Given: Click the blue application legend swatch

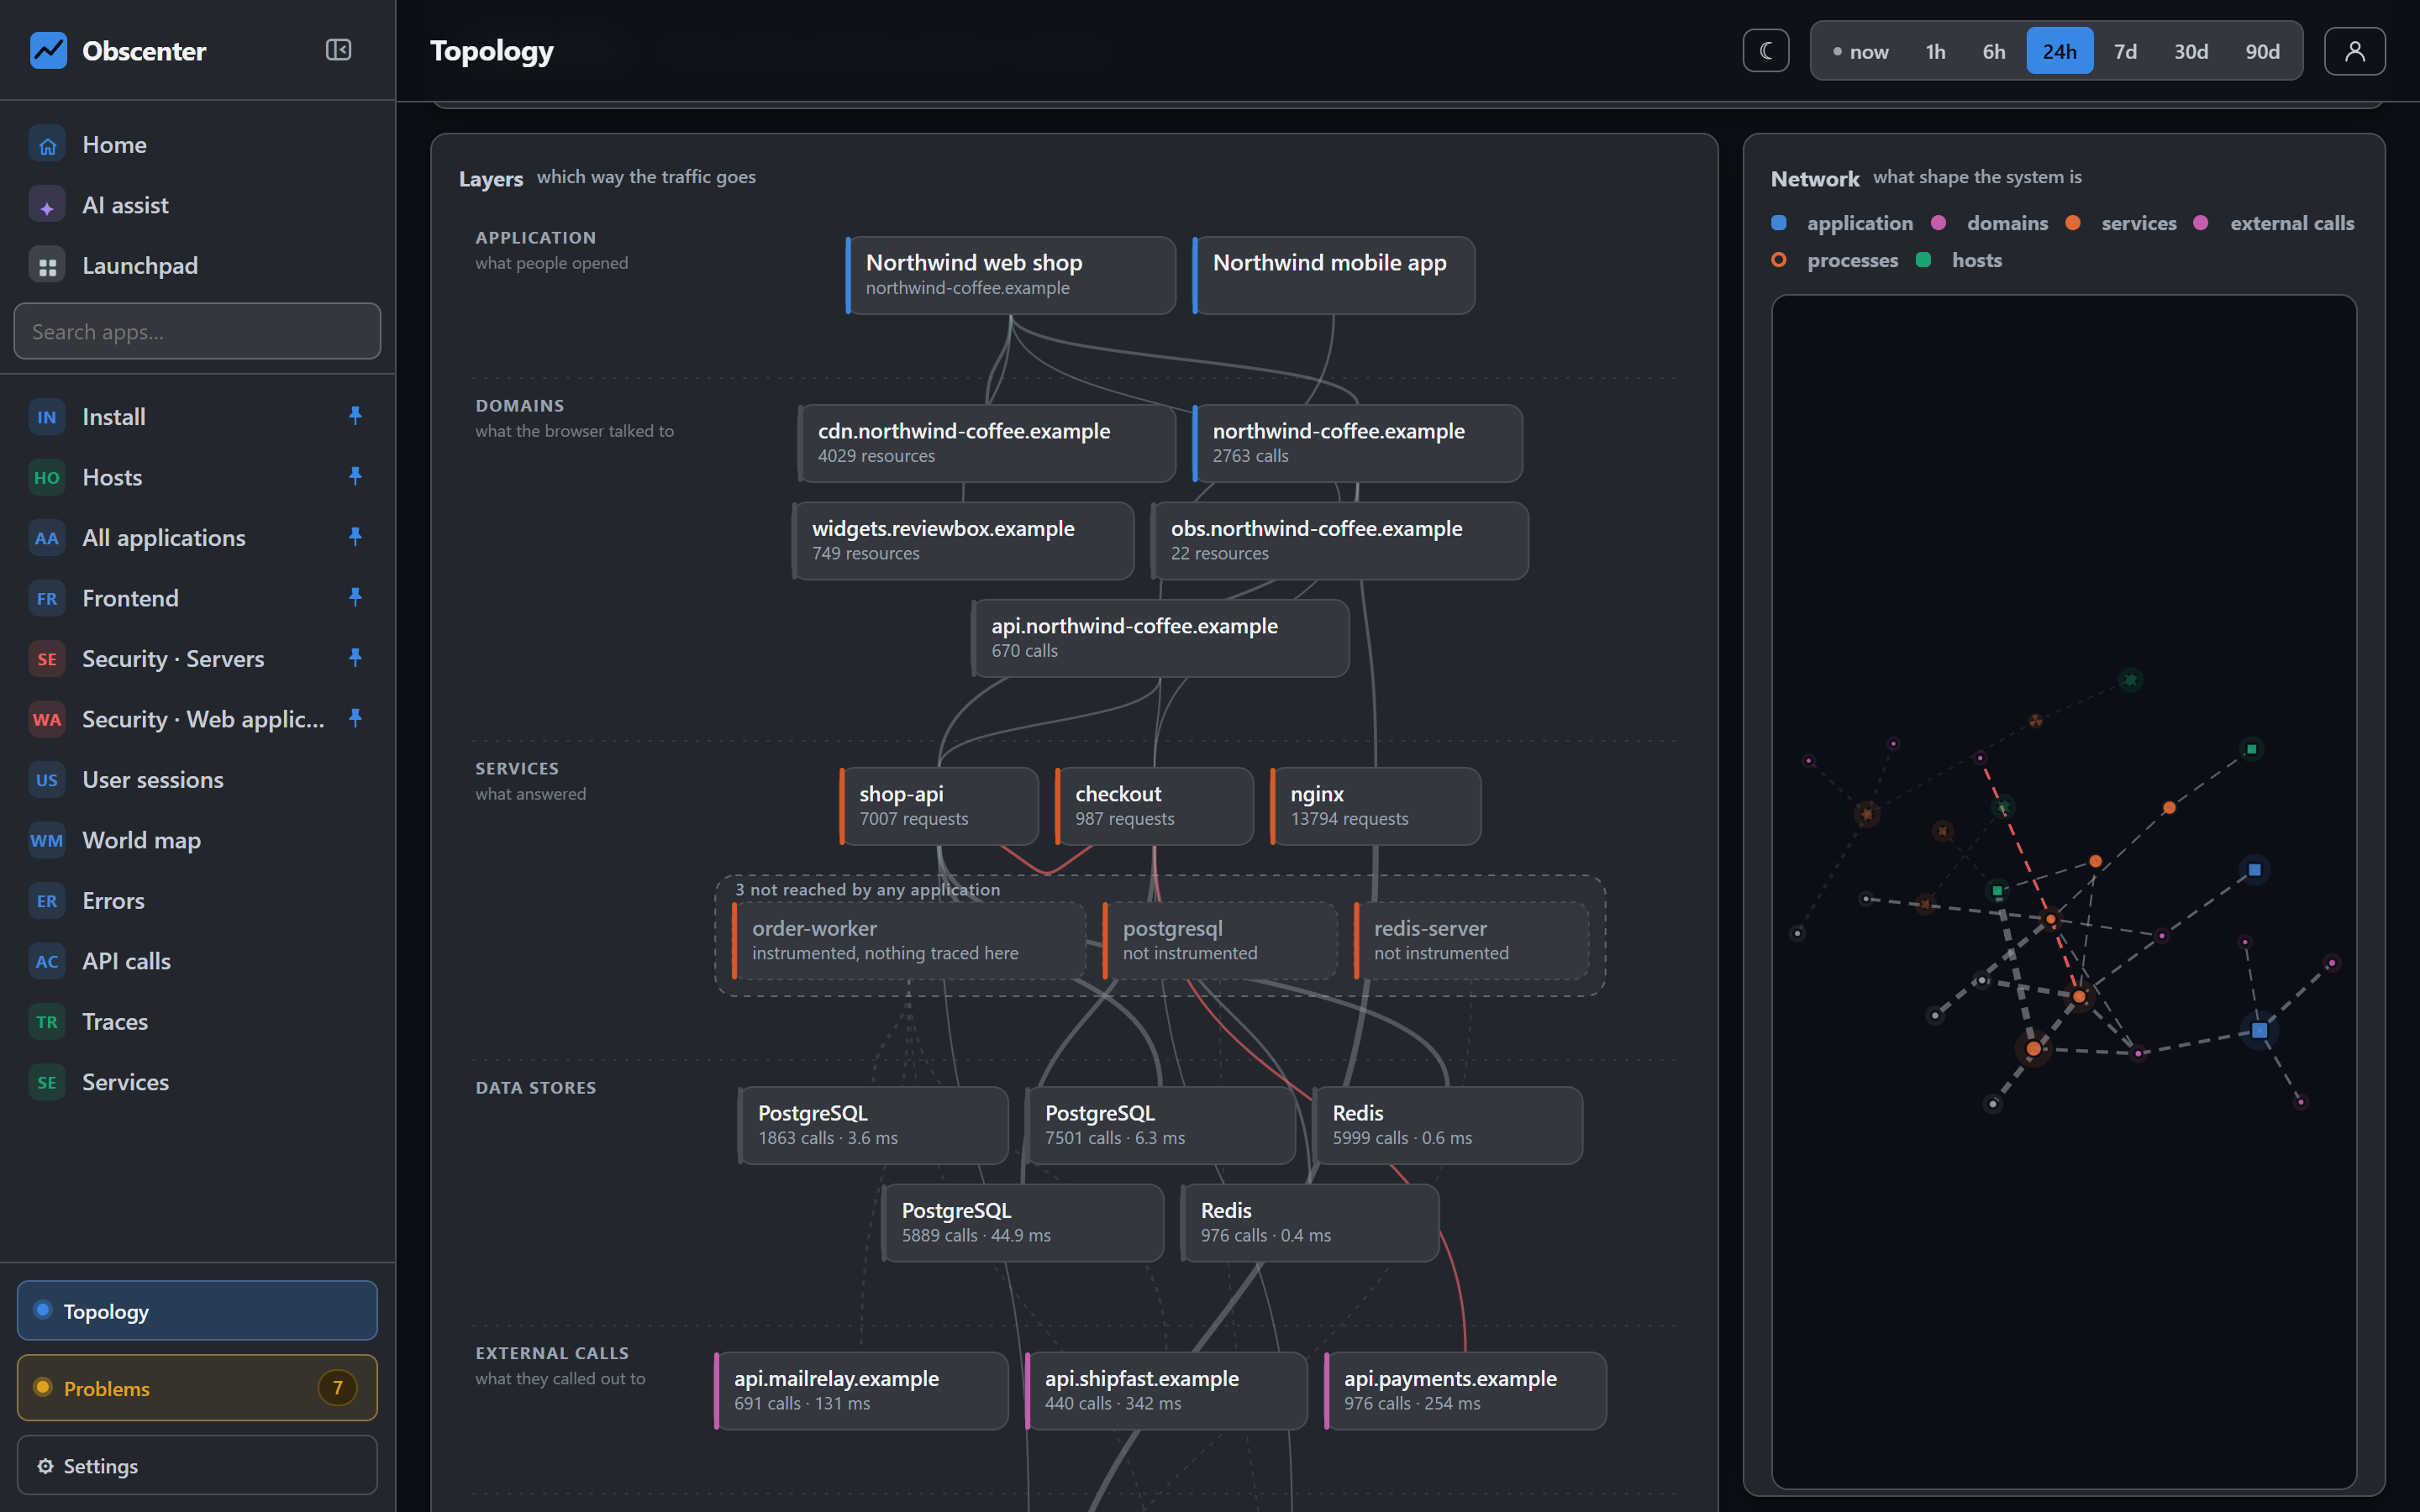Looking at the screenshot, I should pyautogui.click(x=1778, y=223).
